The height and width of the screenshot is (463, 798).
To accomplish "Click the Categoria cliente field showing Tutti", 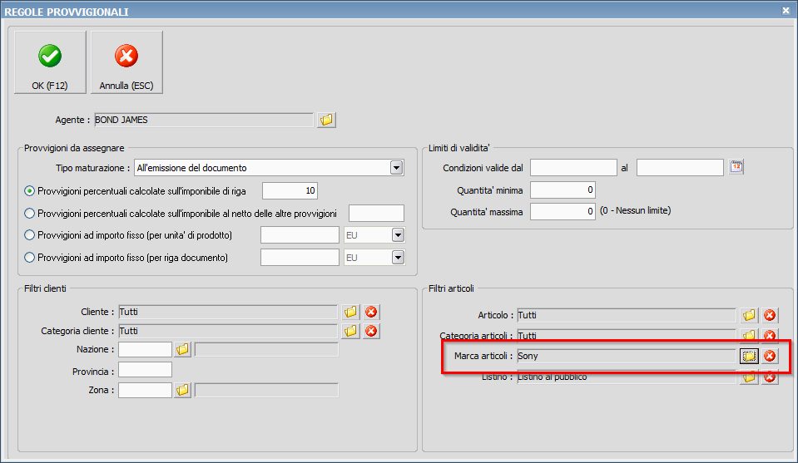I will (228, 331).
